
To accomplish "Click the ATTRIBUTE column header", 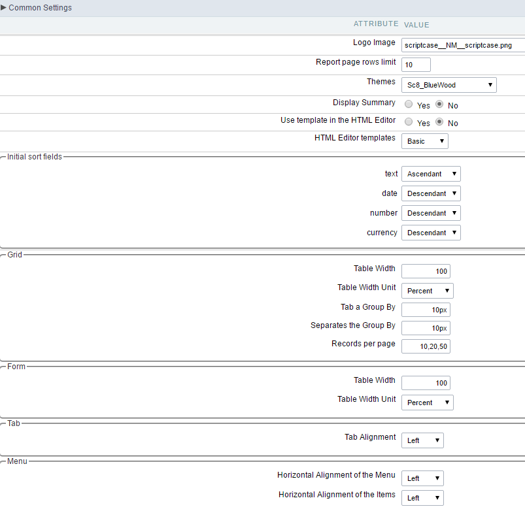I will (376, 24).
